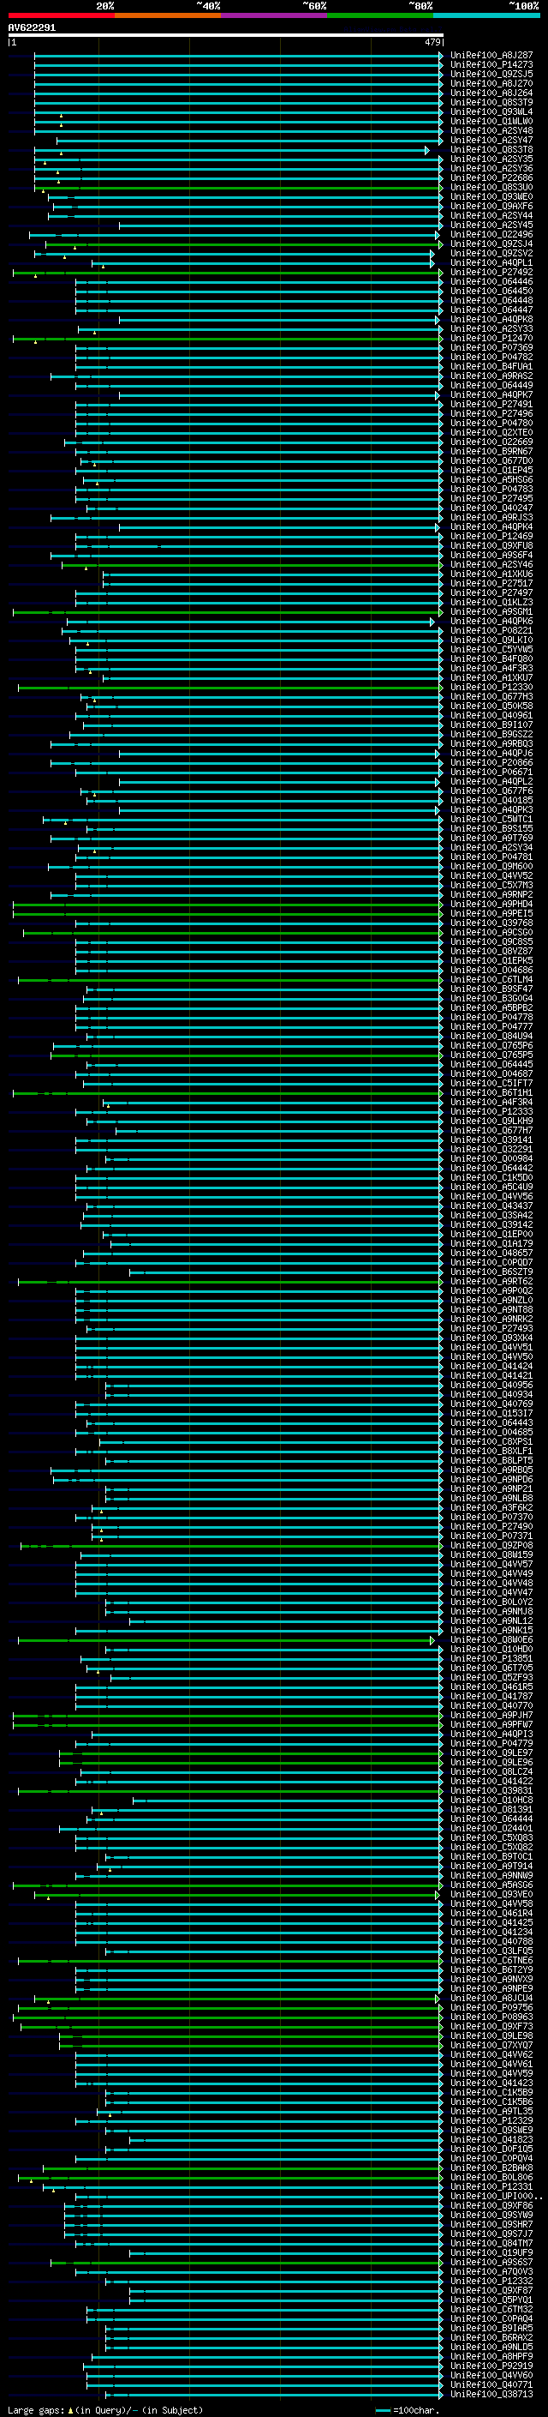The height and width of the screenshot is (2417, 548).
Task: Click label UniRef100_Q32291
Action: (491, 1150)
